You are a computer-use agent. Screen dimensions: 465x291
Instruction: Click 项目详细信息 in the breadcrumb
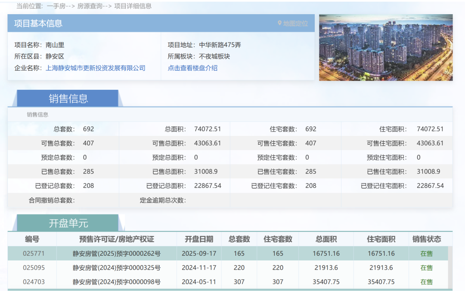[133, 6]
